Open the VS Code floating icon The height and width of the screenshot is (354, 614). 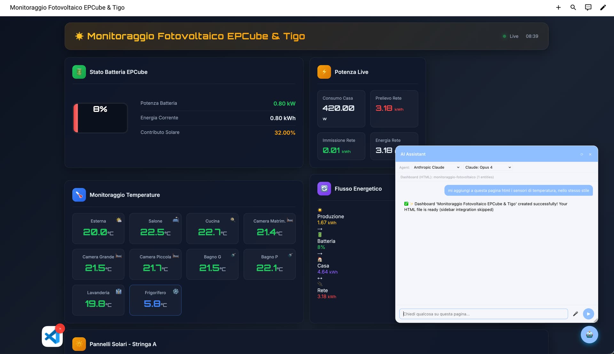pos(52,336)
